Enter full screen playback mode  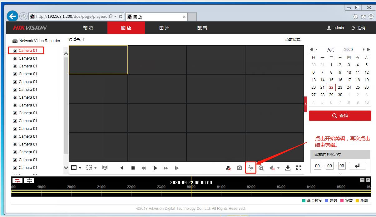click(299, 168)
